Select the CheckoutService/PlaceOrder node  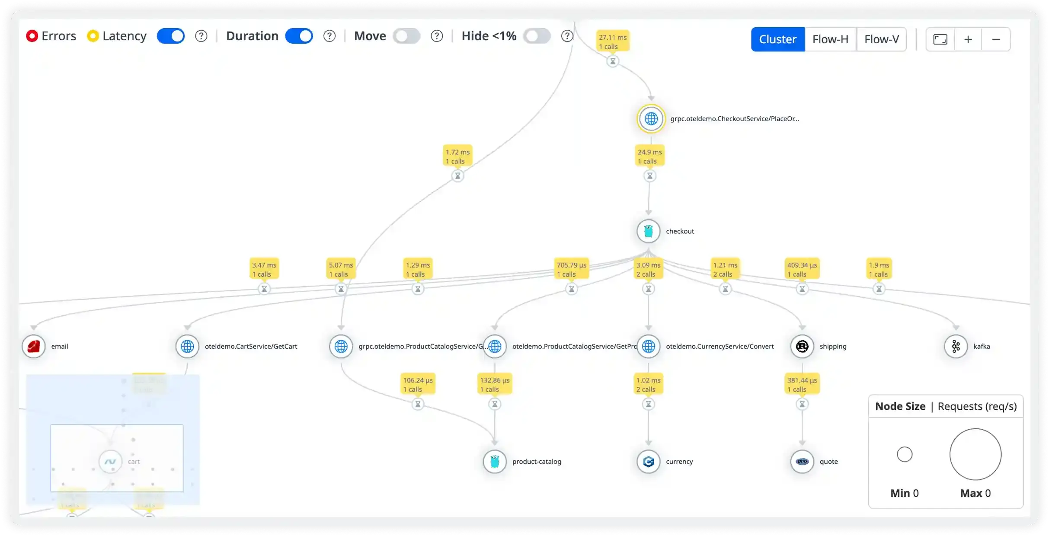coord(650,118)
